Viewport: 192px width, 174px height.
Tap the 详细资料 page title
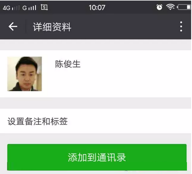[52, 27]
